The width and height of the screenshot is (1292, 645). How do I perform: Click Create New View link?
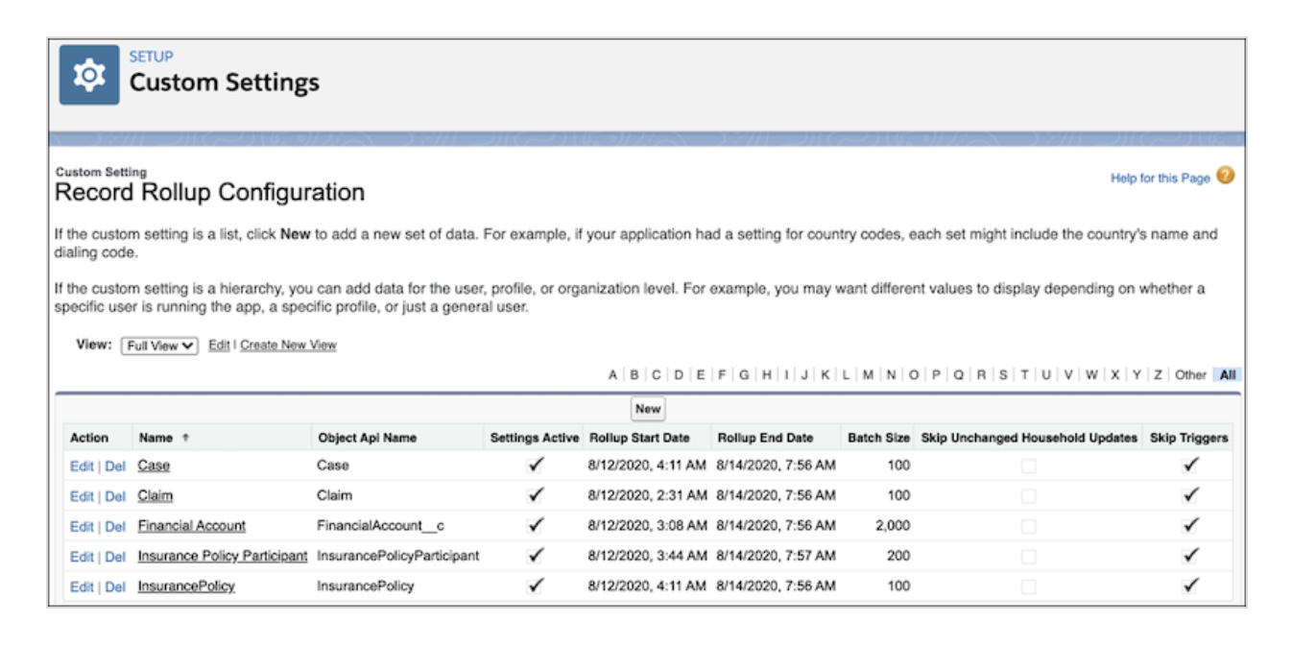click(x=288, y=345)
